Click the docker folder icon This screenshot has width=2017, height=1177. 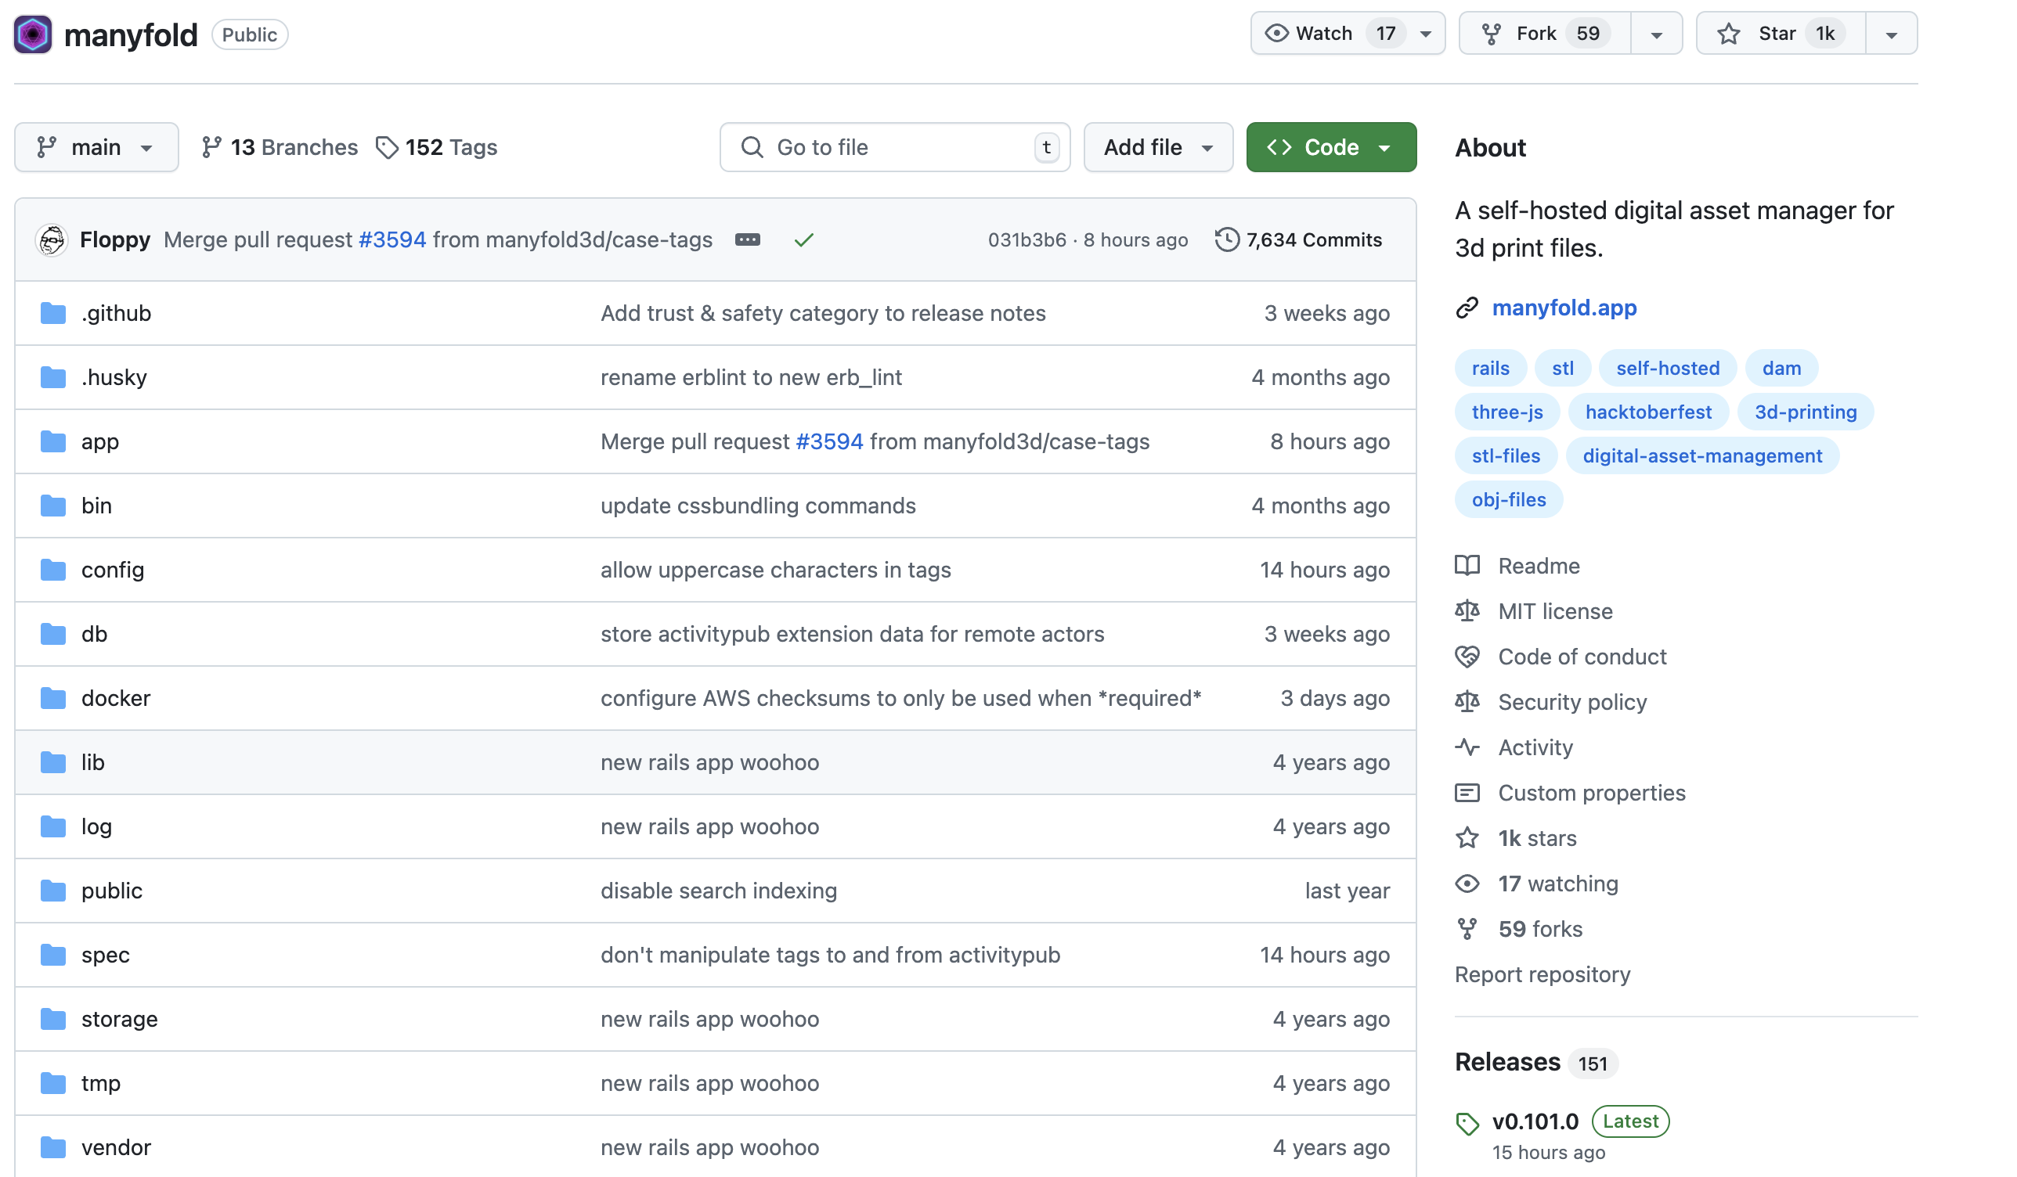coord(52,699)
